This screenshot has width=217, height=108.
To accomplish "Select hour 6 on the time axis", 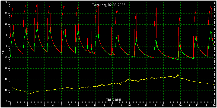I will [61, 106].
